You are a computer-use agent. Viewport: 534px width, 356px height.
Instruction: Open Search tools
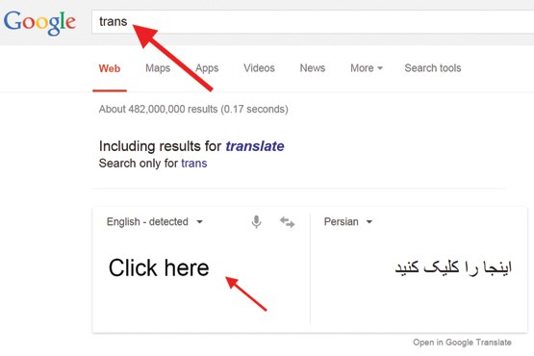(x=433, y=68)
